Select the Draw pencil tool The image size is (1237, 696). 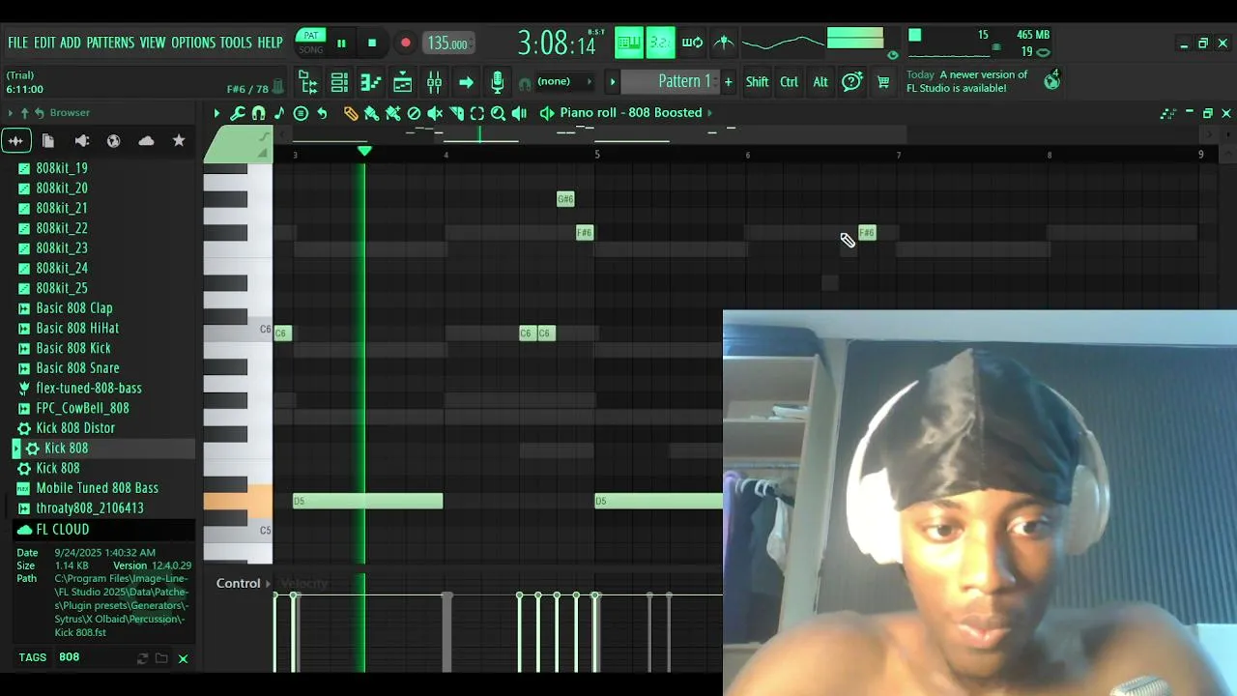pyautogui.click(x=350, y=113)
